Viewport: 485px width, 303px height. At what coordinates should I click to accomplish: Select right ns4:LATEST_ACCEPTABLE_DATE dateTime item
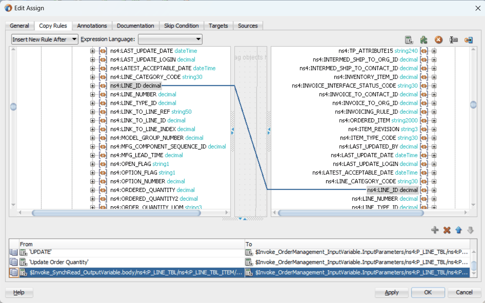pos(365,173)
